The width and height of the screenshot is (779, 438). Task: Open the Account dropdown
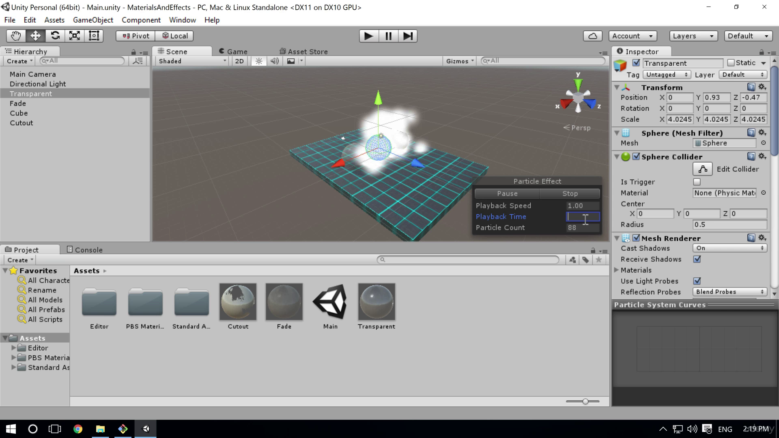click(633, 36)
